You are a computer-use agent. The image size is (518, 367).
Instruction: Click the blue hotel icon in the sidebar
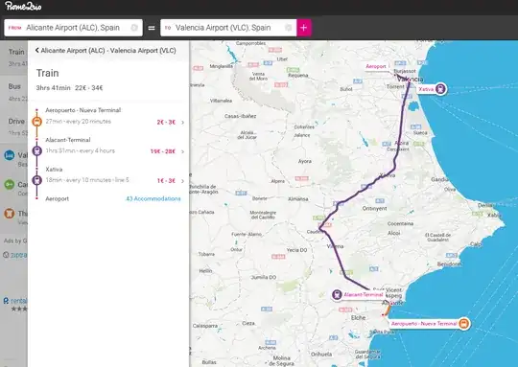pyautogui.click(x=10, y=155)
